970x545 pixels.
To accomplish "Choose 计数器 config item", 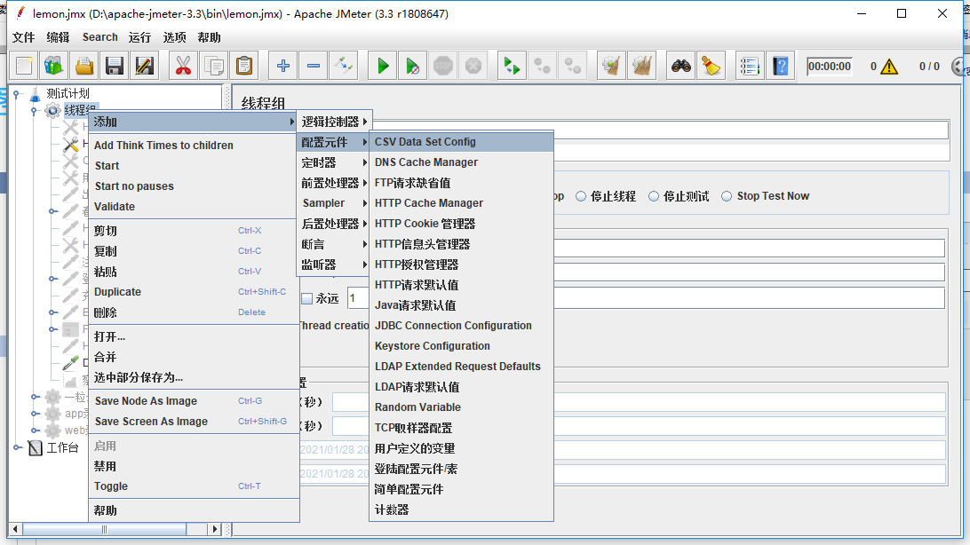I will coord(461,509).
